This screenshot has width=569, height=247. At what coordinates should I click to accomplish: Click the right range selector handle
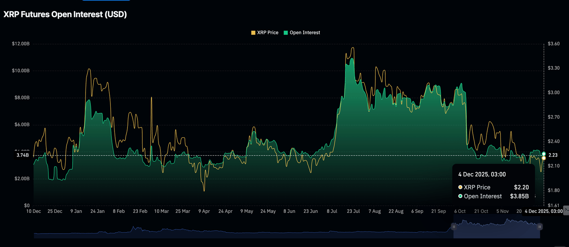pos(540,227)
